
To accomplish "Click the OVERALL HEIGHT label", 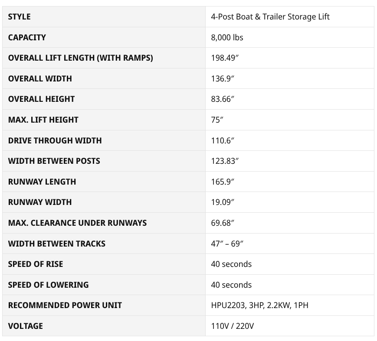I will tap(41, 99).
